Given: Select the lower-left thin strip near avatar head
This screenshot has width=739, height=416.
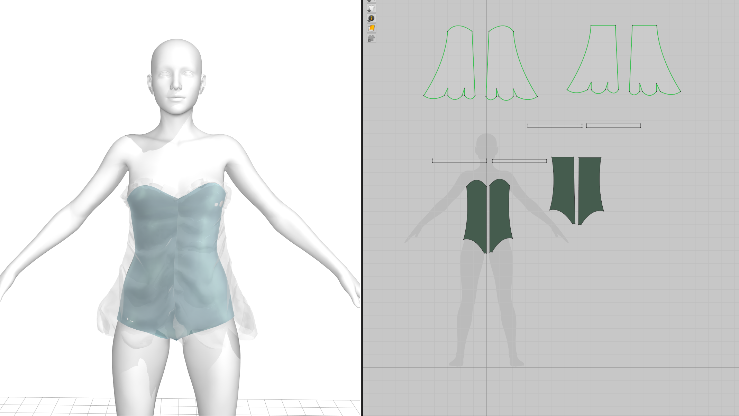Looking at the screenshot, I should 459,161.
